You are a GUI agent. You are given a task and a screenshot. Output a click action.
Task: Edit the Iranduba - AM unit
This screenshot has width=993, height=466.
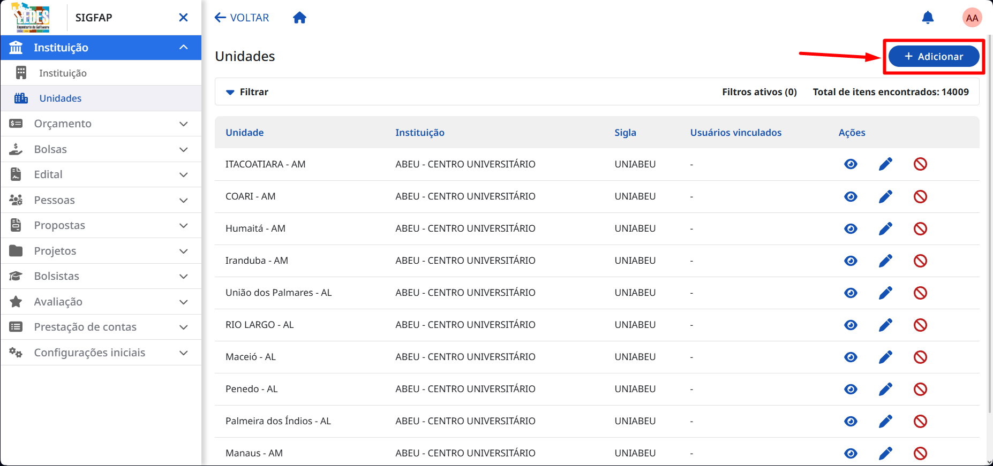[x=885, y=261]
